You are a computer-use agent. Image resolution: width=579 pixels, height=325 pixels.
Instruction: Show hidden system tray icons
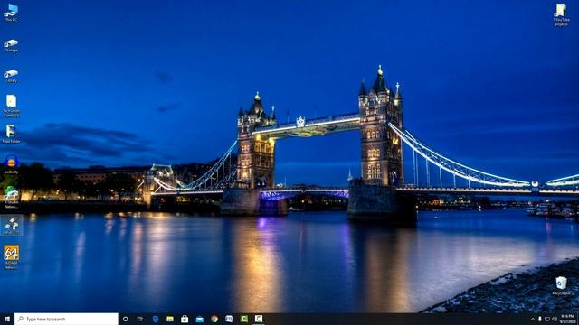tap(533, 319)
